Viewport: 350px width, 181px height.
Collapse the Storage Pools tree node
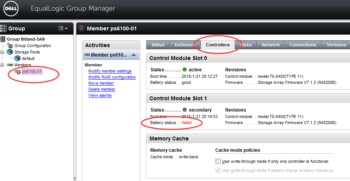(x=3, y=52)
